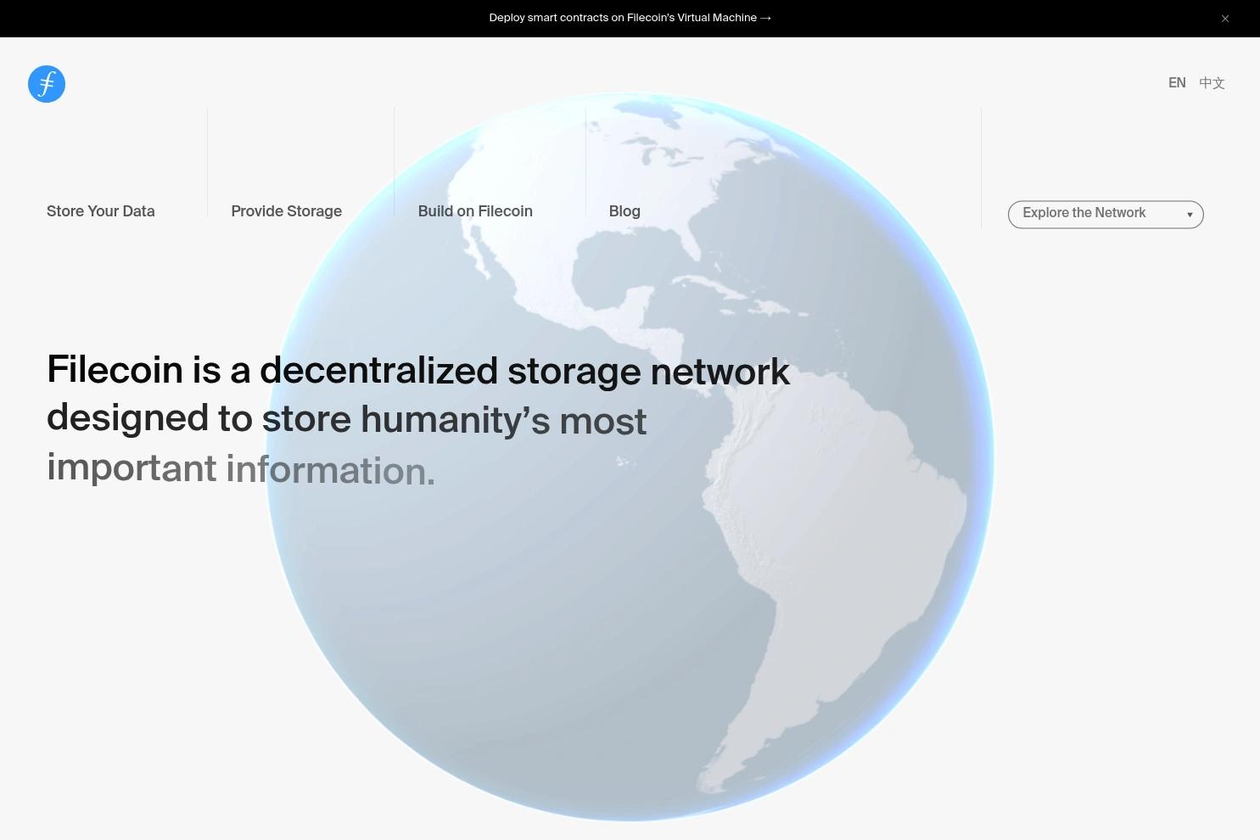Close the announcement banner

tap(1225, 19)
